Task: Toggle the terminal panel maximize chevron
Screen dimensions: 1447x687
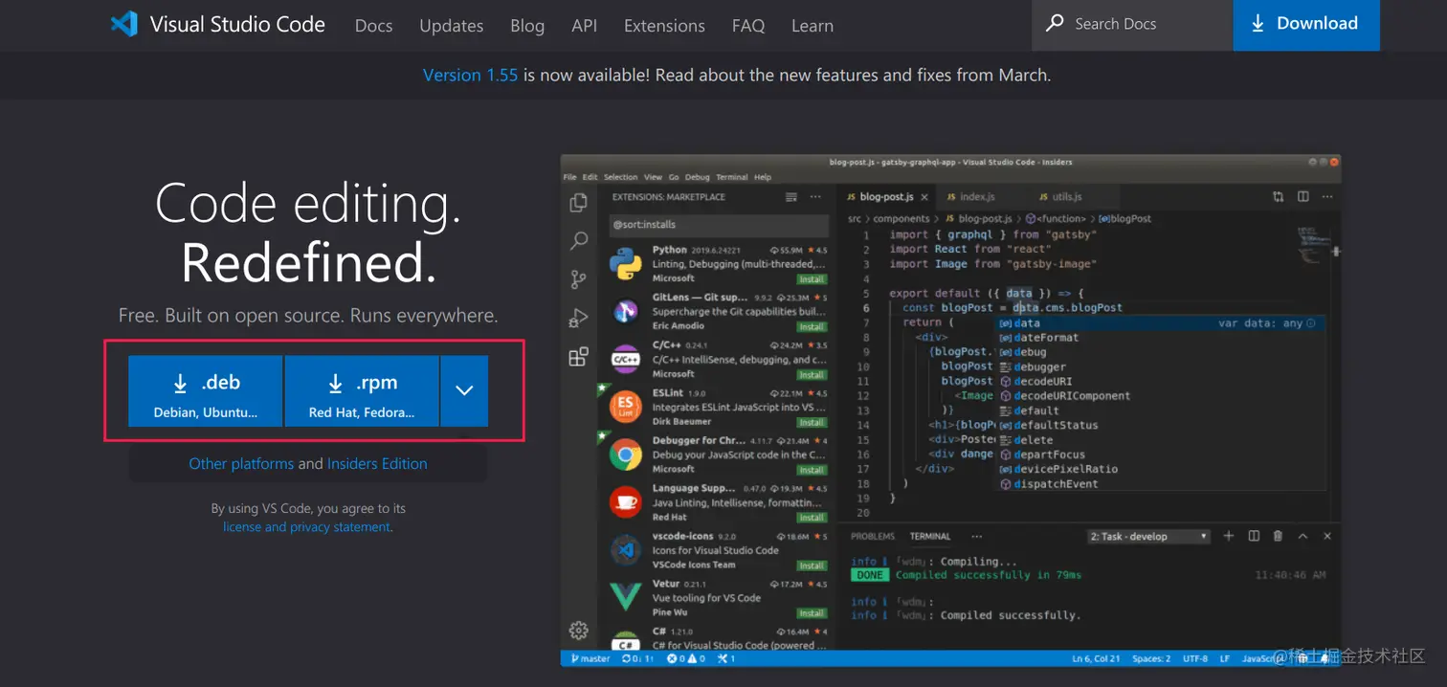Action: click(x=1302, y=536)
